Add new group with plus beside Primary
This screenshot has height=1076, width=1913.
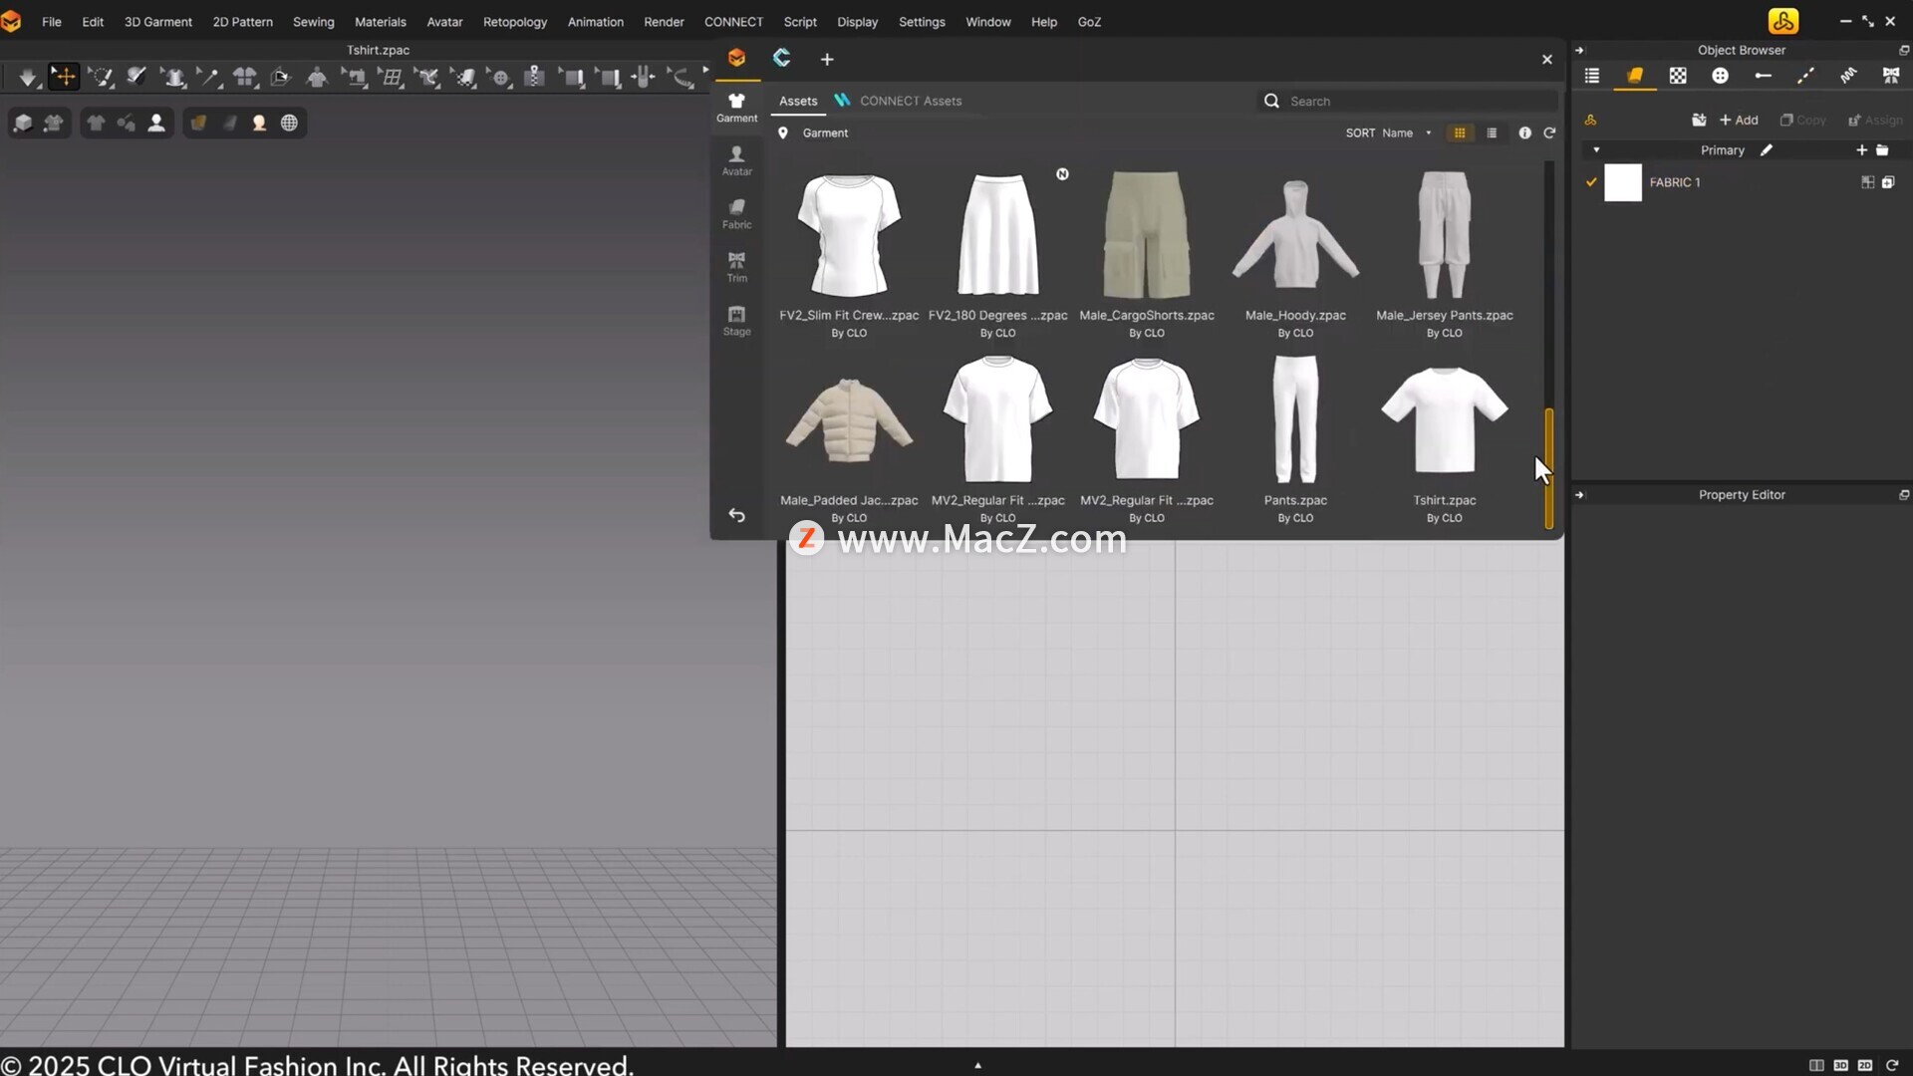[1861, 150]
